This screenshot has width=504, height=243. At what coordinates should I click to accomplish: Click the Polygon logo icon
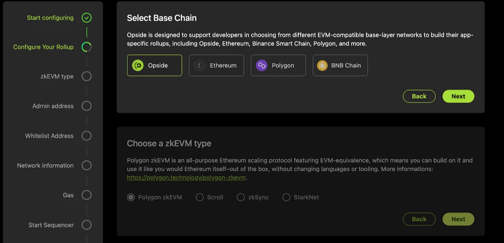point(261,65)
